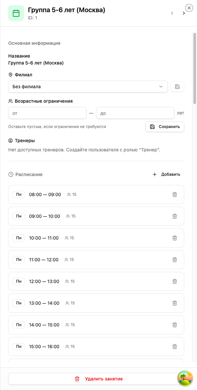The width and height of the screenshot is (197, 390).
Task: Go to the next group with right chevron
Action: tap(184, 13)
